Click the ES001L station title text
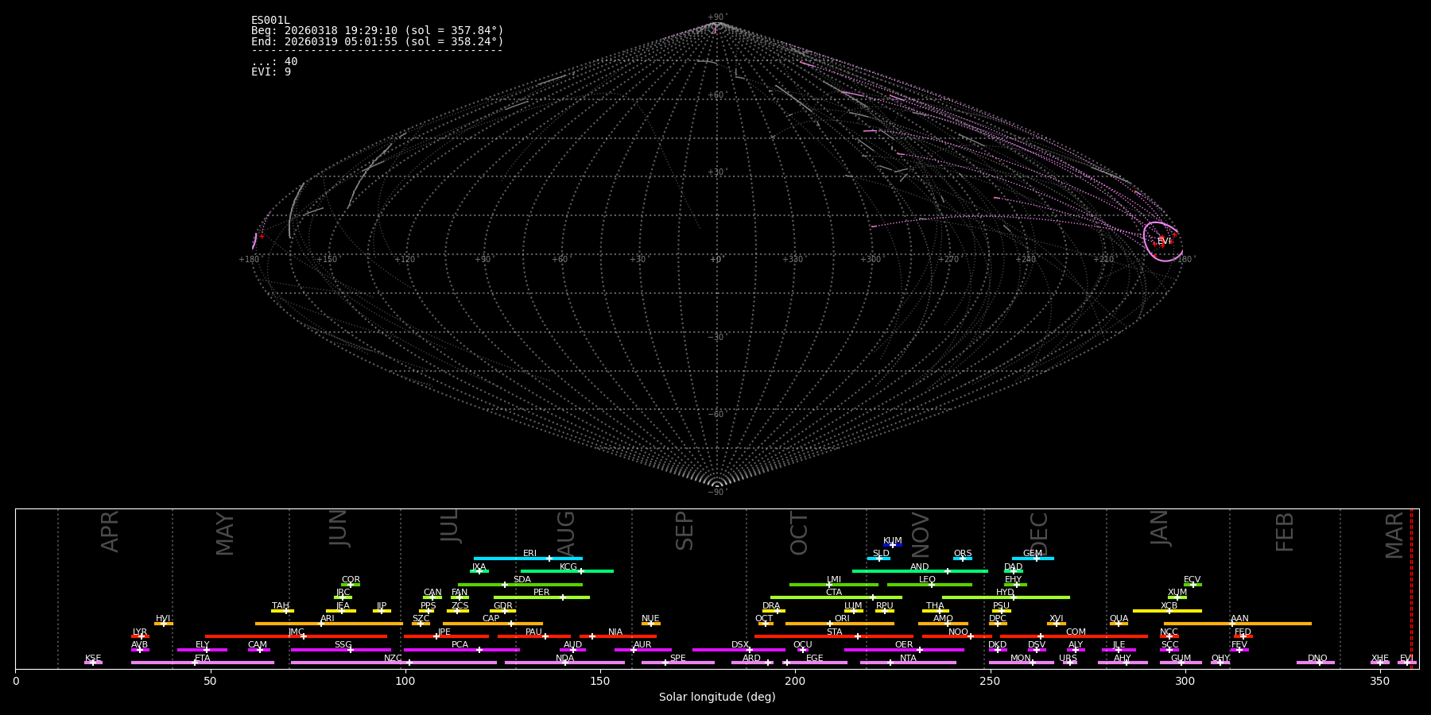 click(x=270, y=20)
